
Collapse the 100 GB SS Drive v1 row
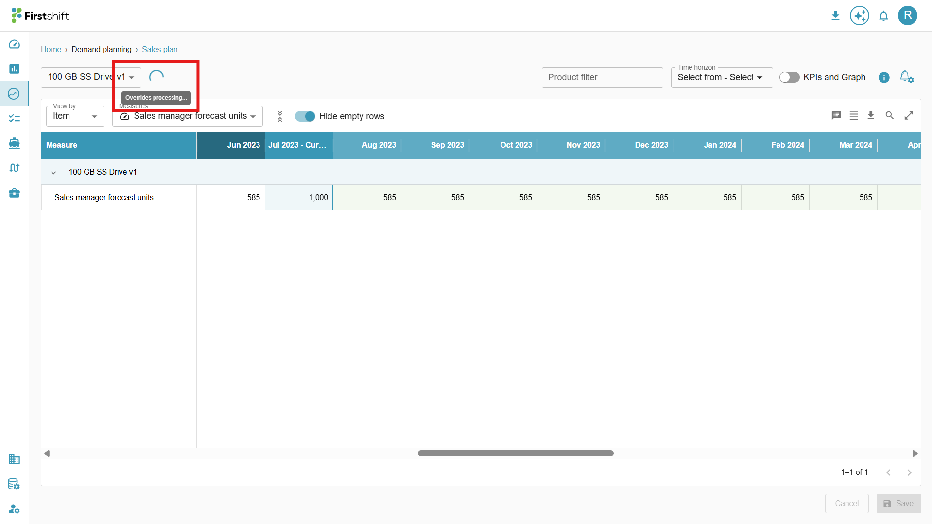click(53, 172)
